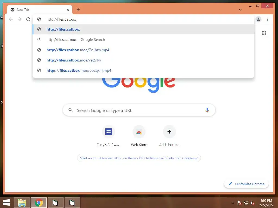Show hidden system tray icons
The image size is (278, 208).
[233, 203]
